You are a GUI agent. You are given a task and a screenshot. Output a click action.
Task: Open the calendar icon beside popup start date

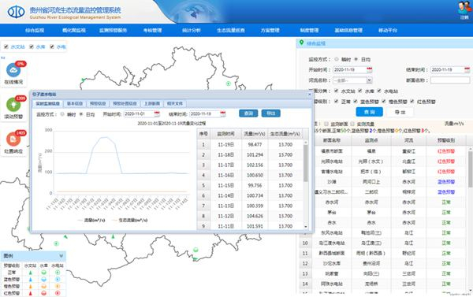157,113
